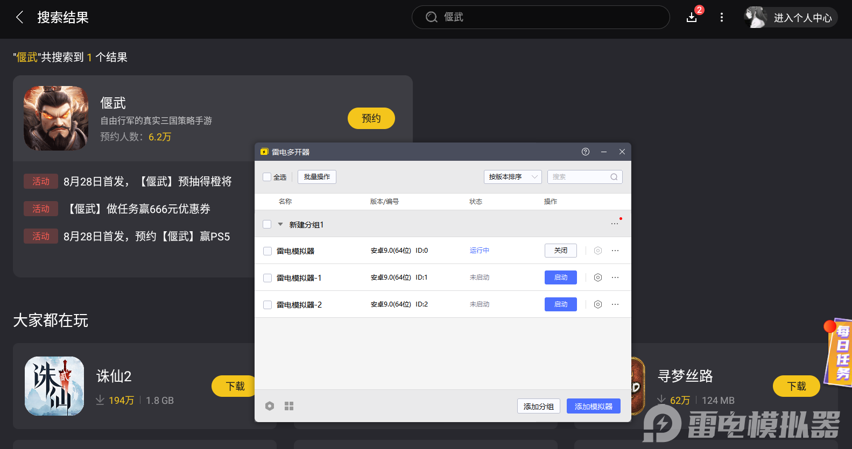
Task: Click 寻梦丝路 game title
Action: click(x=685, y=376)
